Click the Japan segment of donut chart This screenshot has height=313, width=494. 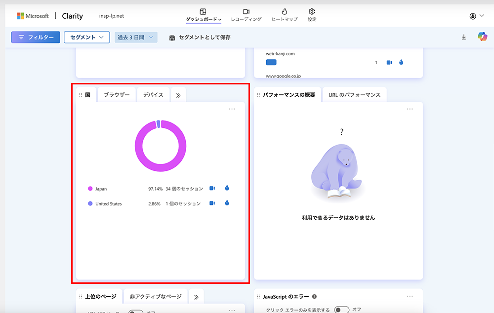click(x=161, y=168)
